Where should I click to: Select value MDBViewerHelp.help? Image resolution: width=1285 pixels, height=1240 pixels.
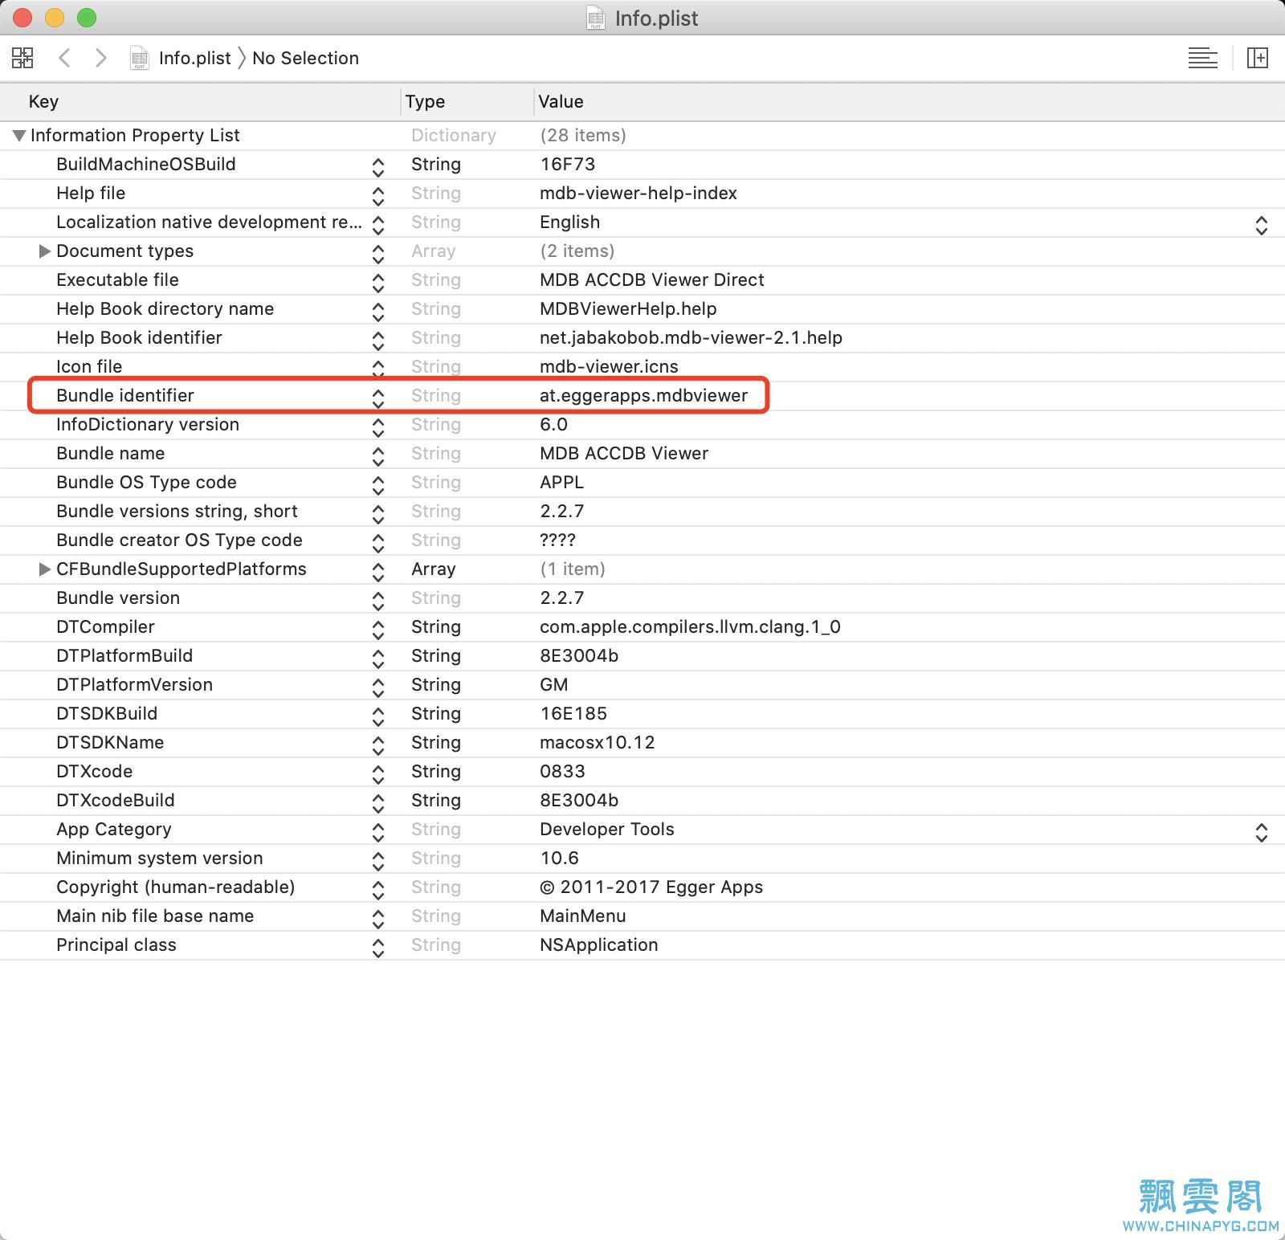tap(628, 308)
